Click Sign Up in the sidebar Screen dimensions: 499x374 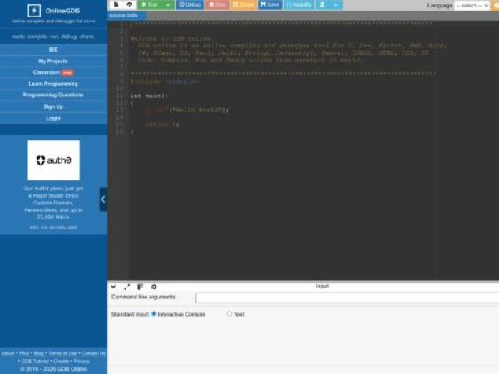(x=53, y=106)
